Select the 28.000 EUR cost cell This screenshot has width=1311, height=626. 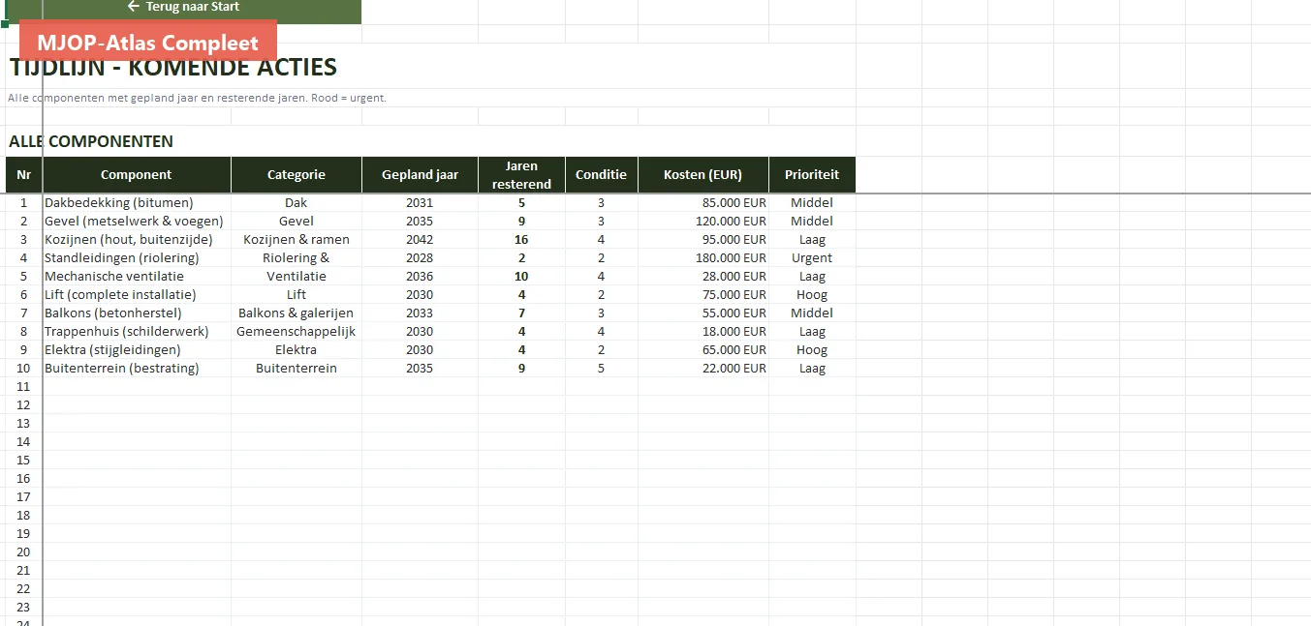tap(703, 277)
